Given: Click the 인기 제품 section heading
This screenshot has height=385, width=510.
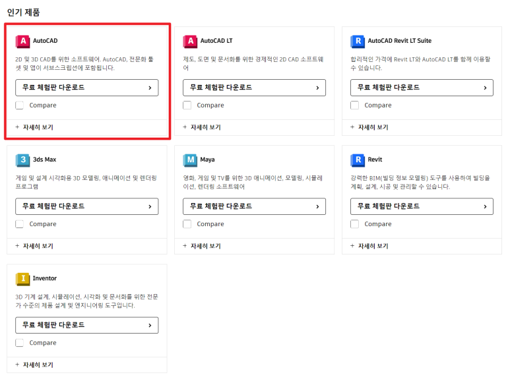Looking at the screenshot, I should (23, 13).
